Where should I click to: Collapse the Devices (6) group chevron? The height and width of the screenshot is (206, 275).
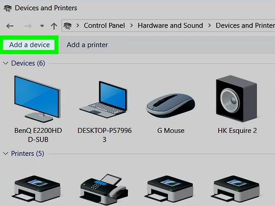click(x=5, y=63)
